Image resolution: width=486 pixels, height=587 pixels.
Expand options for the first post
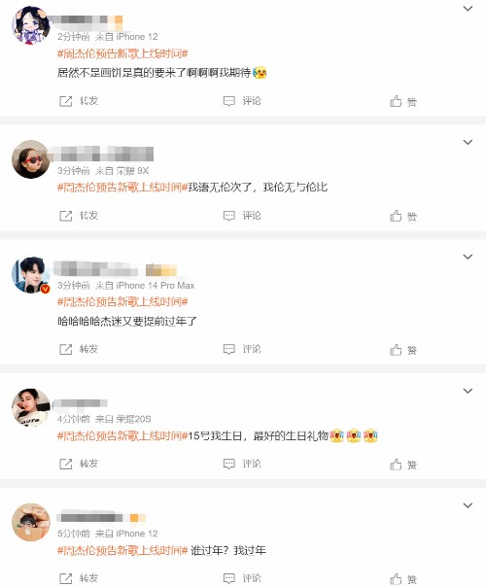point(468,8)
